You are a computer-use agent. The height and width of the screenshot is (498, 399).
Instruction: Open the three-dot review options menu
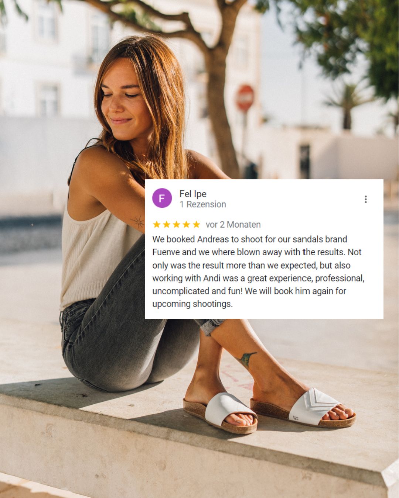click(x=365, y=199)
